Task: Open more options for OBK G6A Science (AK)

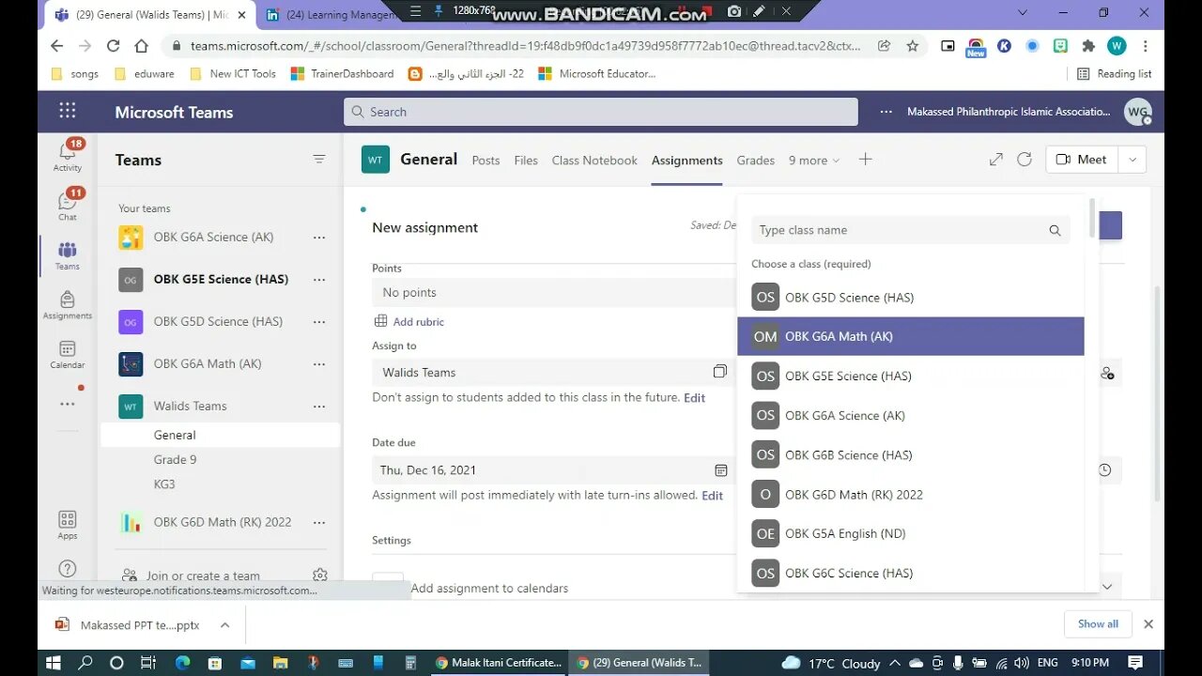Action: [x=319, y=238]
